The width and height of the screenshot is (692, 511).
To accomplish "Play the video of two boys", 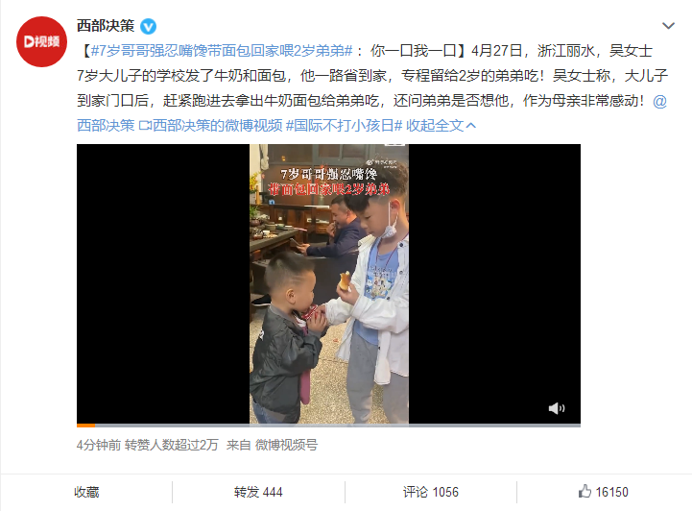I will tap(328, 283).
